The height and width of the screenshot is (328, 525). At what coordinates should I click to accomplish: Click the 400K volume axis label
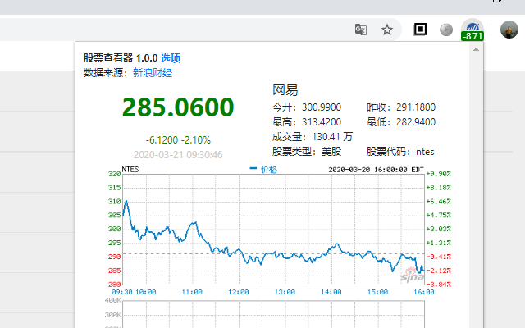(113, 300)
